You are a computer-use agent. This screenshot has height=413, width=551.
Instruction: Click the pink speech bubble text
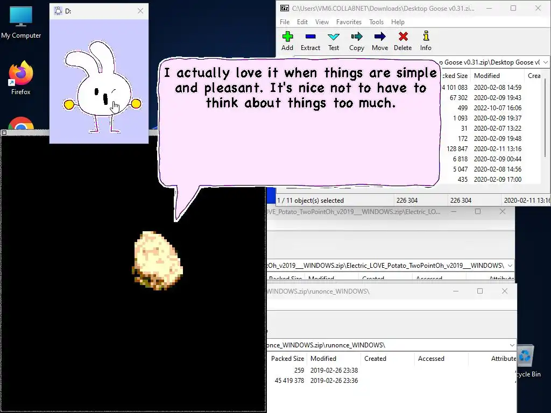[301, 88]
